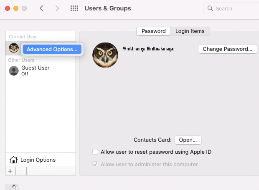Click the house icon beside Login Options
Image resolution: width=259 pixels, height=190 pixels.
(x=13, y=160)
